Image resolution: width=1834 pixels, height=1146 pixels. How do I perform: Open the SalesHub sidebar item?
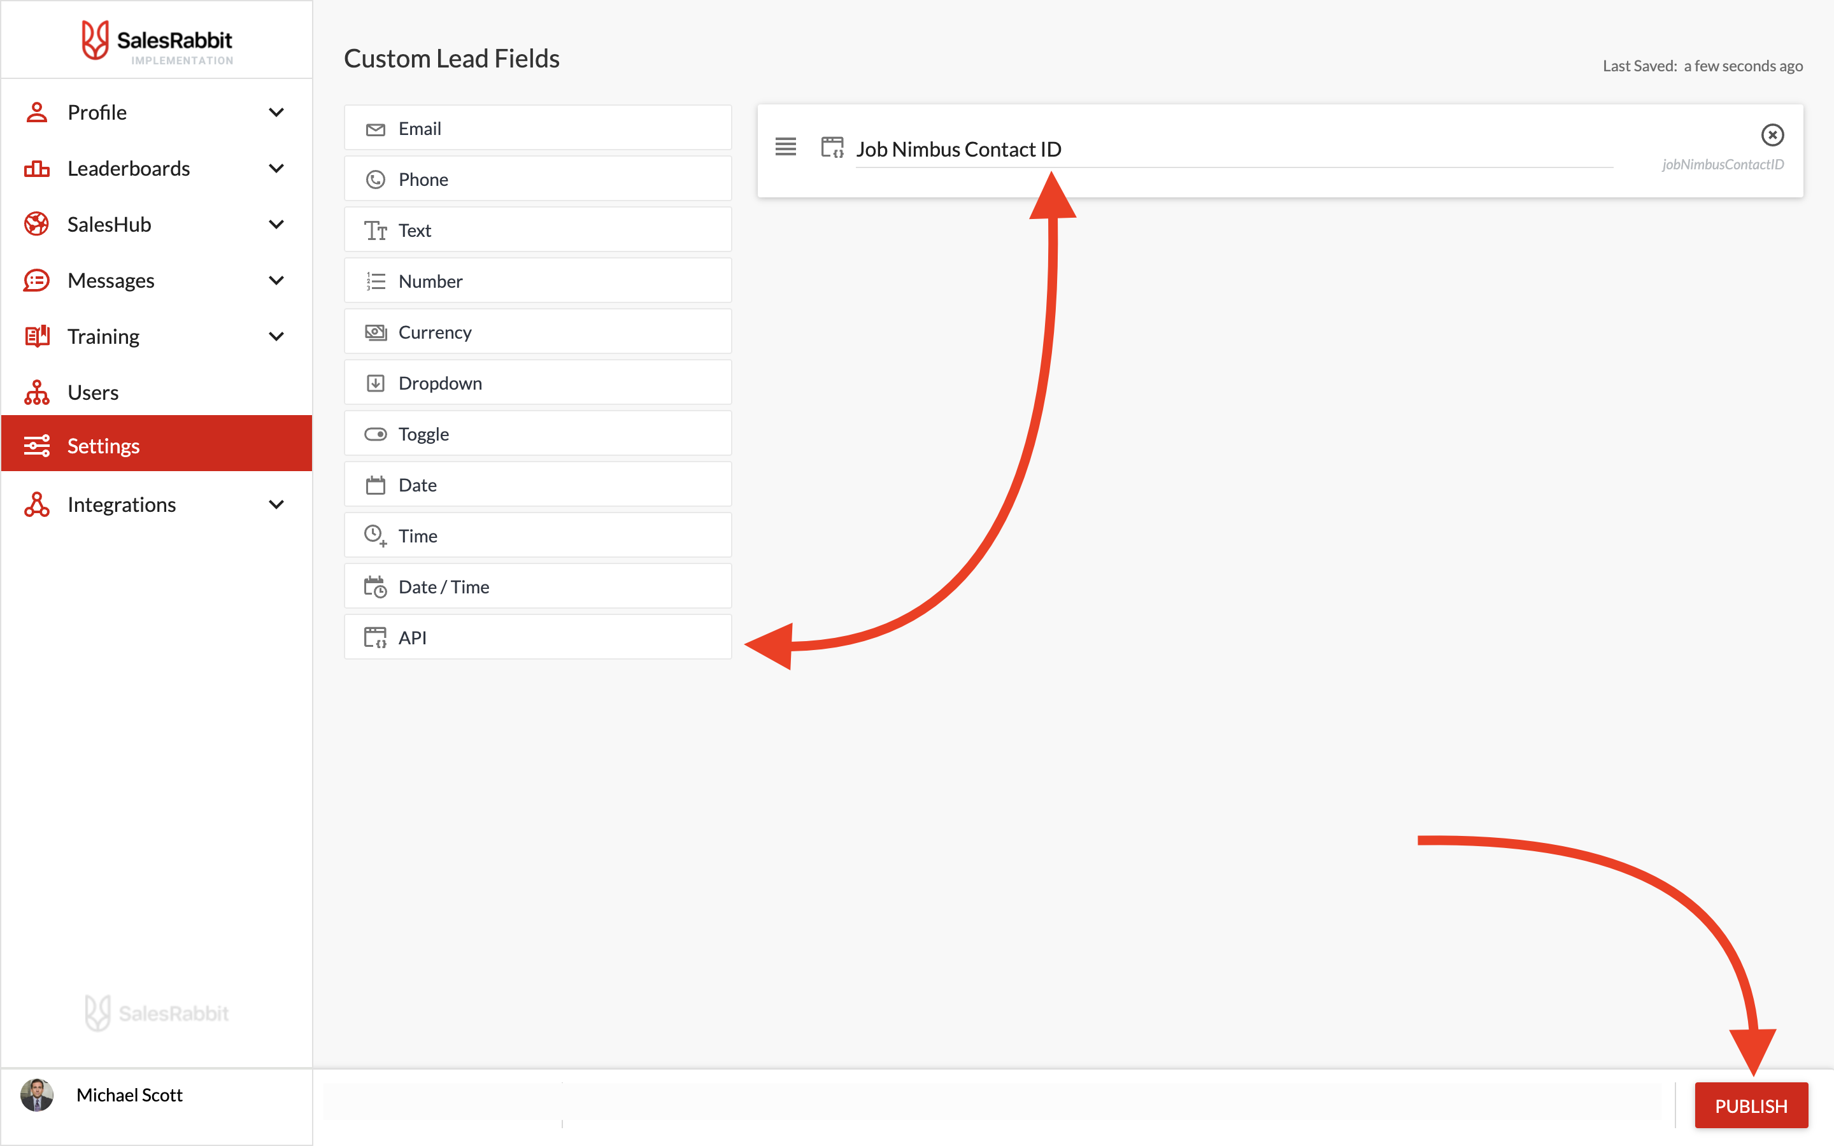coord(157,224)
